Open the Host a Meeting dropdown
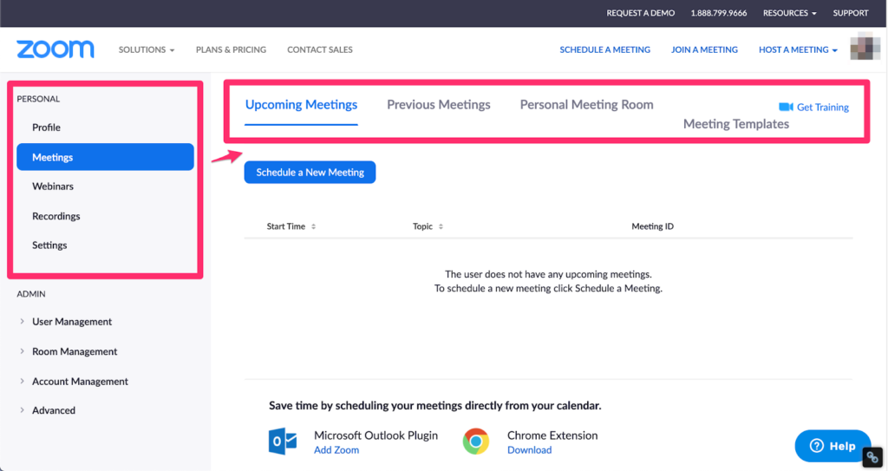 pyautogui.click(x=798, y=49)
